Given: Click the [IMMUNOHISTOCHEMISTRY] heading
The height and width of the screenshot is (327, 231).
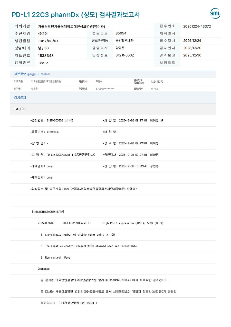Looking at the screenshot, I should 48,212.
